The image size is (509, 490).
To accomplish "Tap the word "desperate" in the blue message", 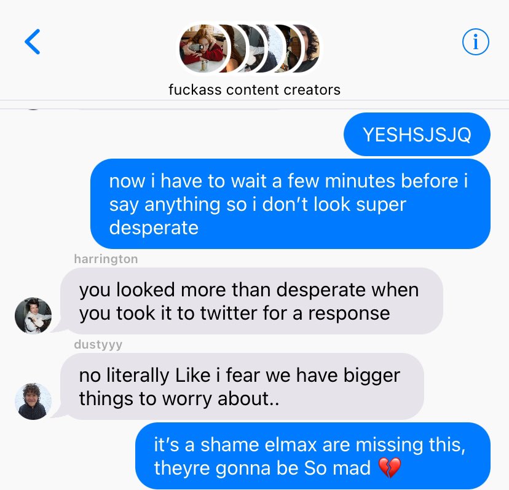I will click(x=154, y=228).
